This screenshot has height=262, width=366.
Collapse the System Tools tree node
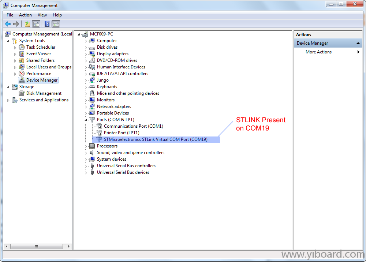coord(8,41)
